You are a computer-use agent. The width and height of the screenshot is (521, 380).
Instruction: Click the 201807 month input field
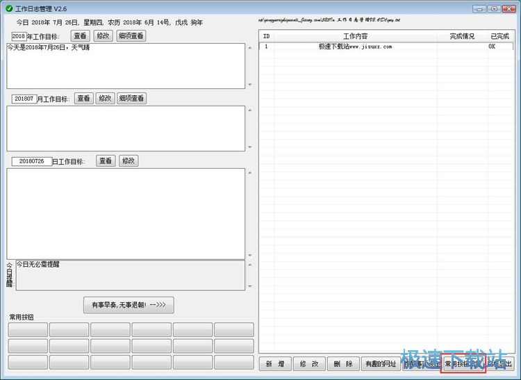click(24, 99)
